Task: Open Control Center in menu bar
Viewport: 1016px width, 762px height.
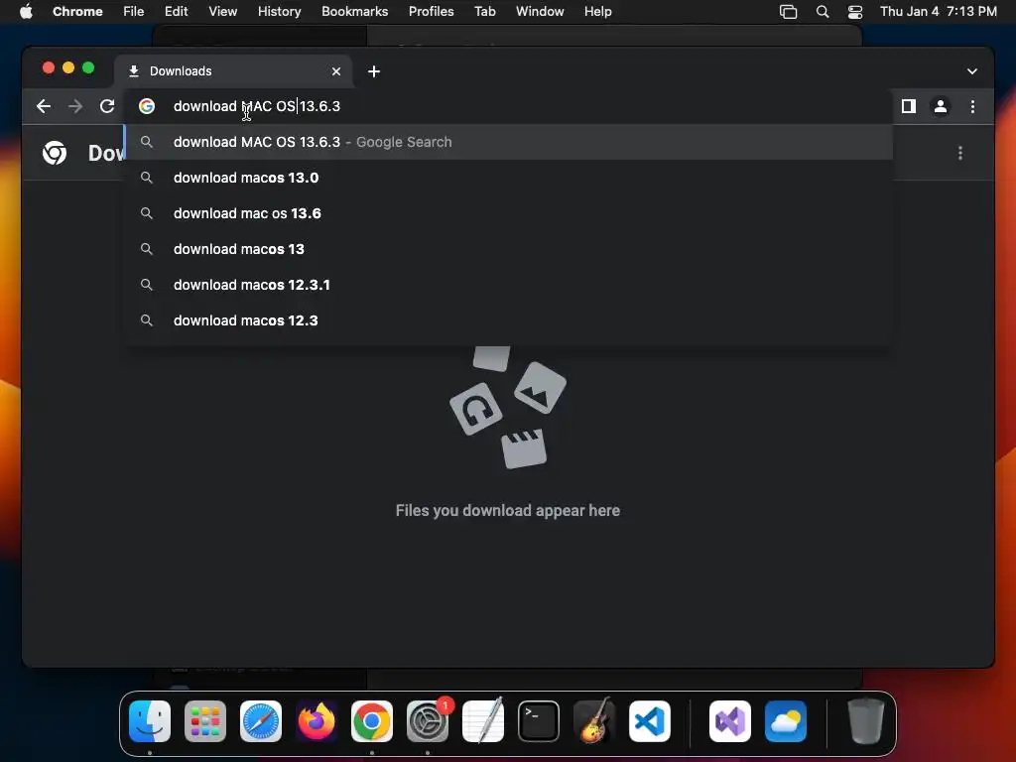Action: tap(855, 12)
